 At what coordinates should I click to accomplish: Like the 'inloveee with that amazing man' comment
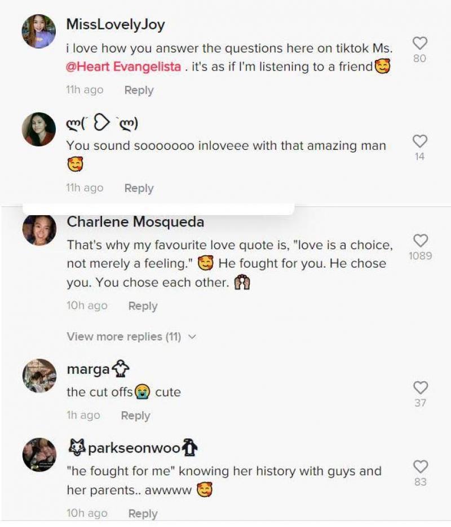pos(420,141)
